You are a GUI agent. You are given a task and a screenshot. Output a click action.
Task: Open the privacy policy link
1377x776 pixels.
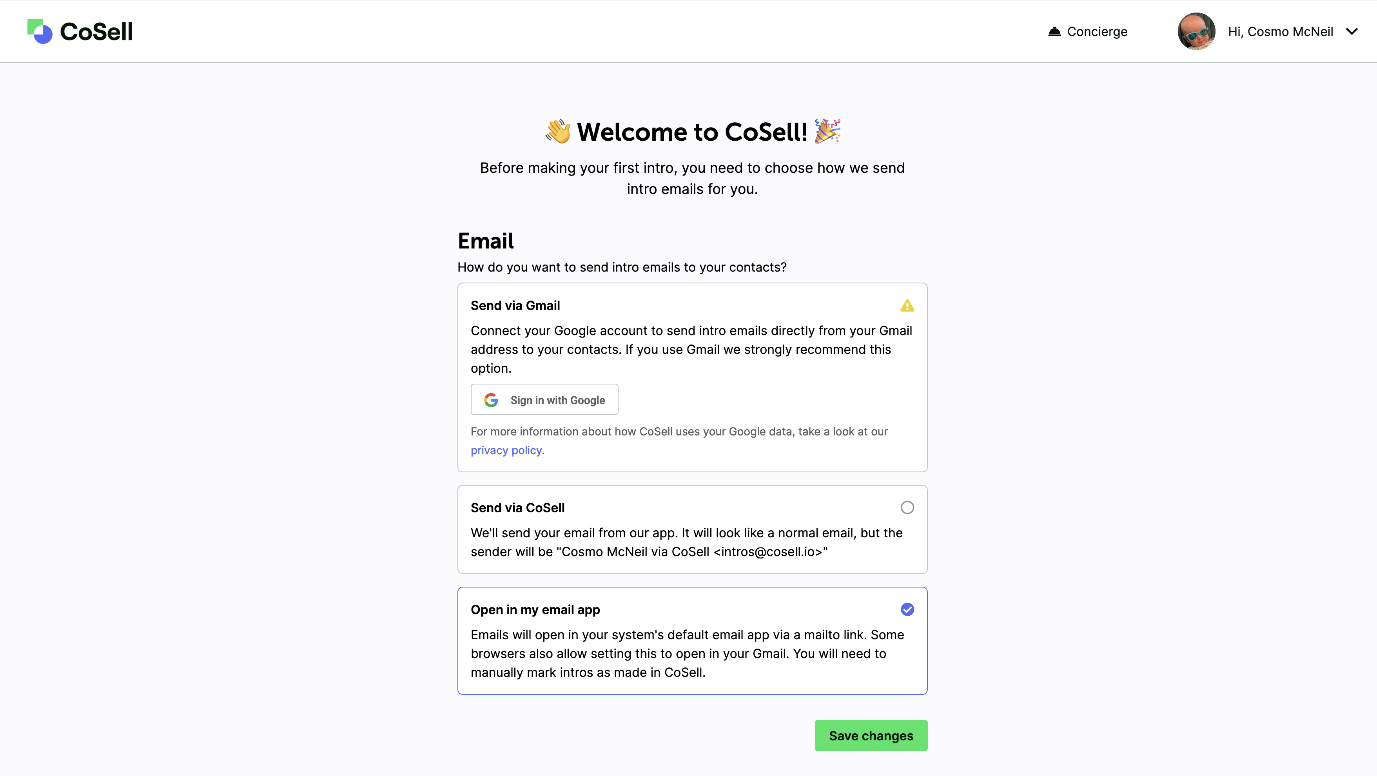[506, 450]
